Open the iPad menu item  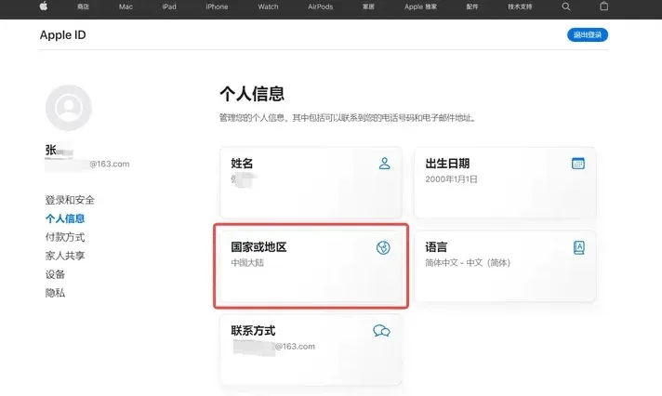coord(169,7)
